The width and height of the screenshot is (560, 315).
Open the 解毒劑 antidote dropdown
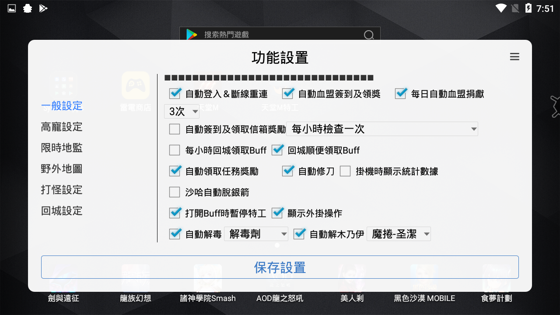click(x=256, y=234)
